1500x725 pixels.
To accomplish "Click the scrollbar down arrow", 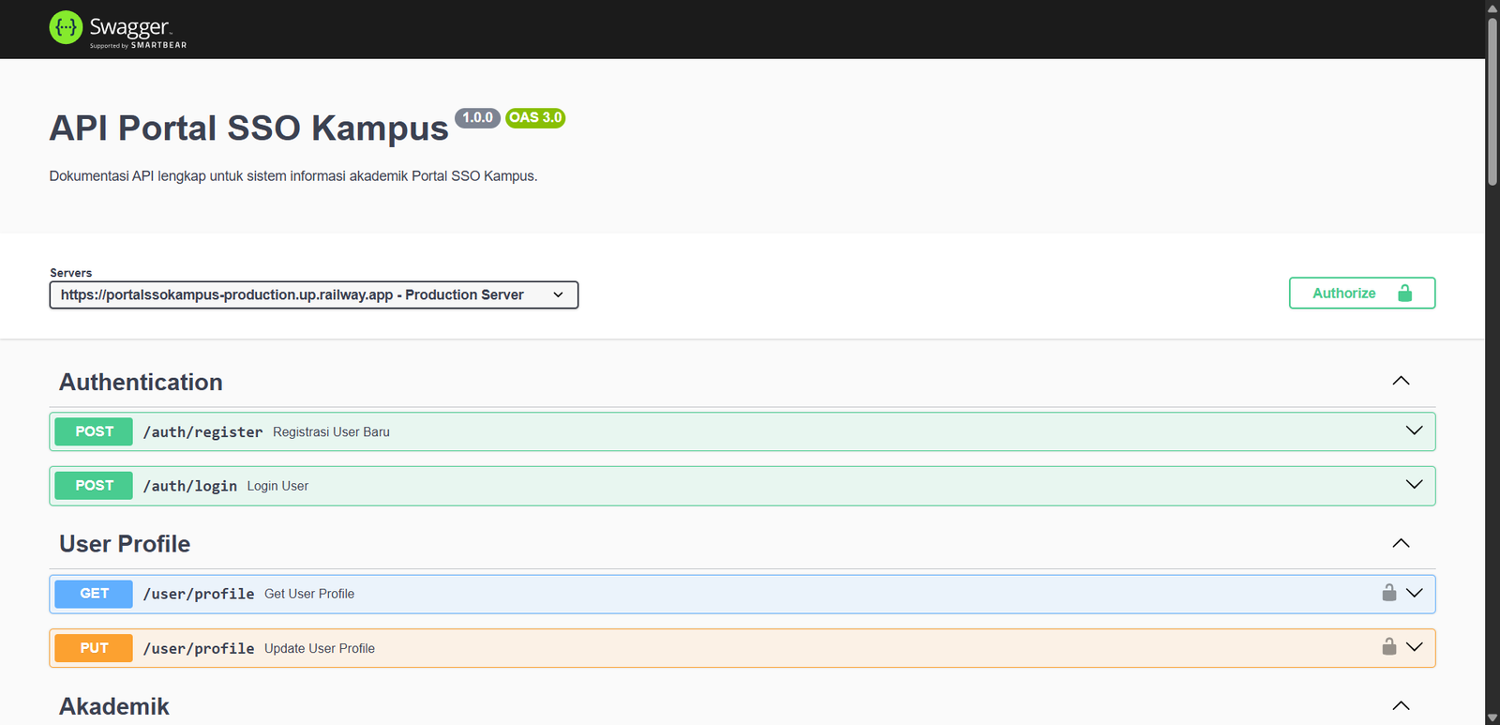I will 1492,717.
